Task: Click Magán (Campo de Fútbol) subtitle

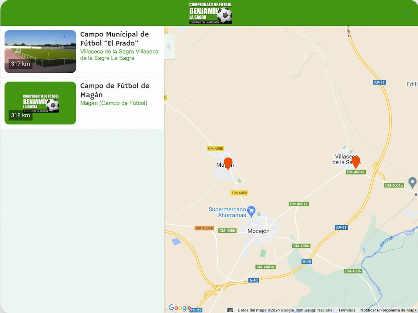Action: click(114, 103)
